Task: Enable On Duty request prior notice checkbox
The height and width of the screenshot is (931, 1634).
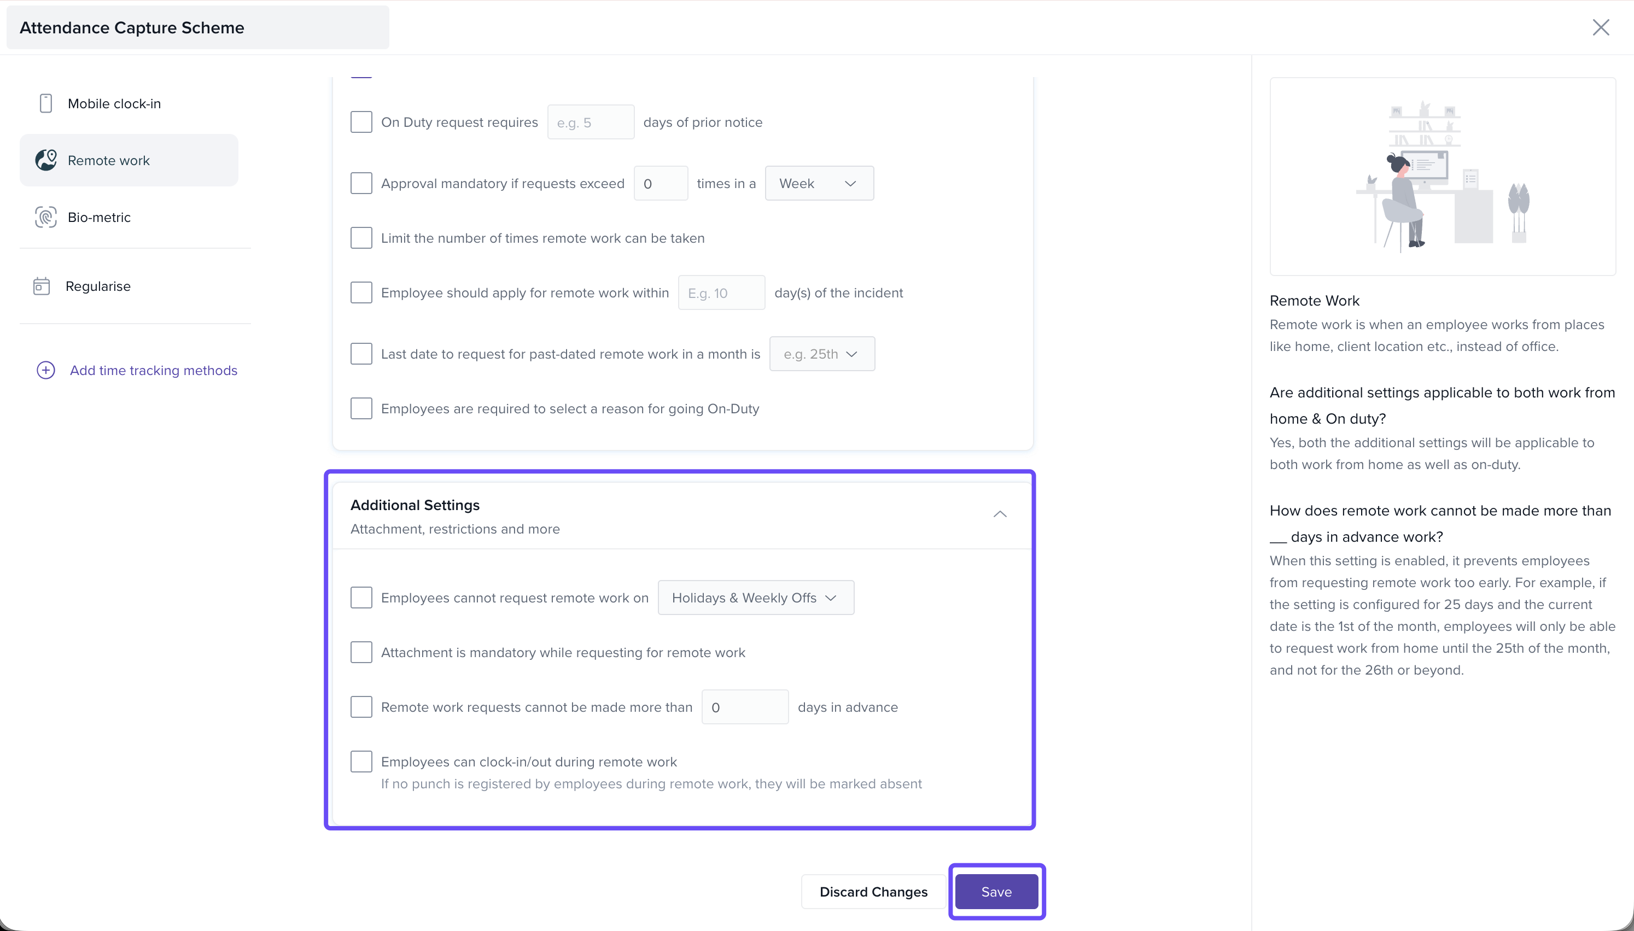Action: 361,122
